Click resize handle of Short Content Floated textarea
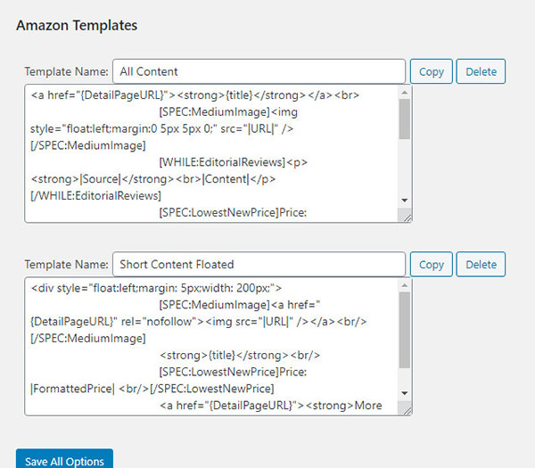Image resolution: width=535 pixels, height=468 pixels. [407, 409]
